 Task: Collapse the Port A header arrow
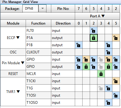[x=103, y=16]
